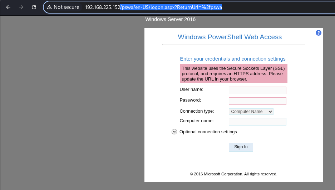Click the 'Optional connection settings' label
335x190 pixels.
coord(208,132)
